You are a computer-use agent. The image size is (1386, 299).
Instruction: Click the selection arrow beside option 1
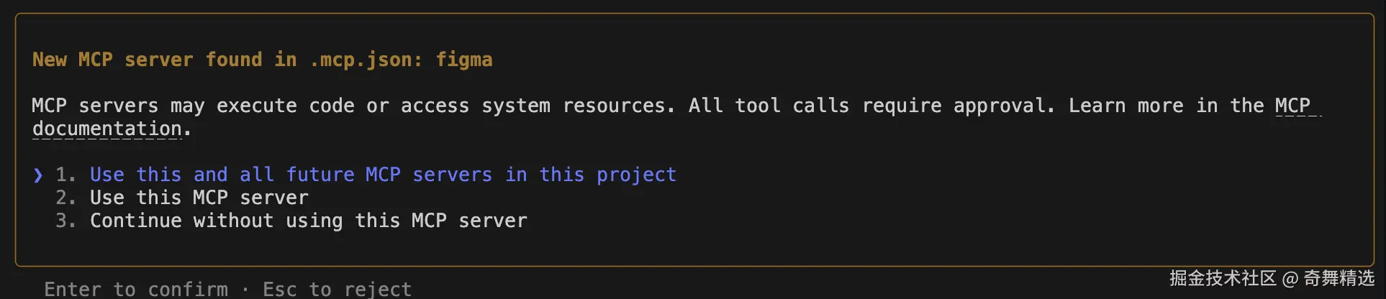38,175
